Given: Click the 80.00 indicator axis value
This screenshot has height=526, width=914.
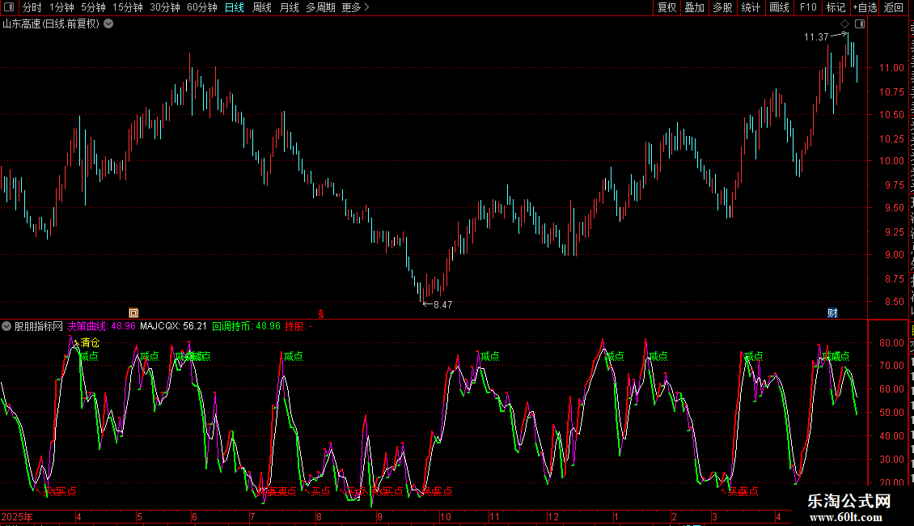Looking at the screenshot, I should [x=891, y=343].
